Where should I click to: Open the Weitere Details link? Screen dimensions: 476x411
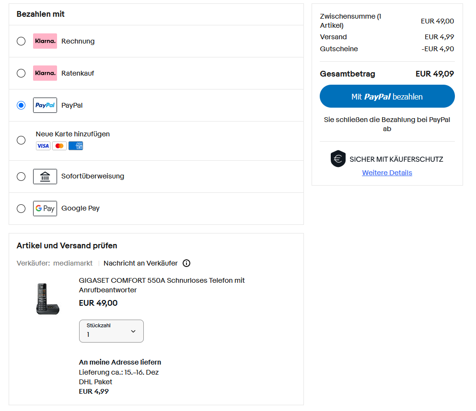[x=387, y=173]
